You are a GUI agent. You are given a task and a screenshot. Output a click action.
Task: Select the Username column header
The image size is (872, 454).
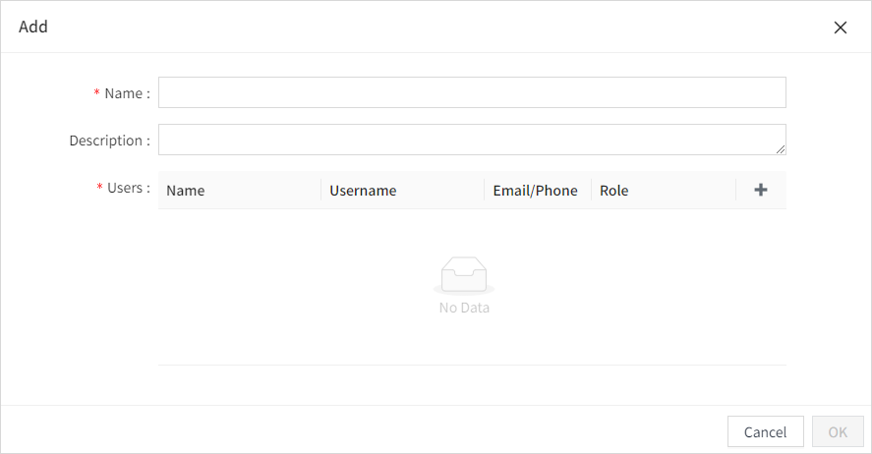tap(363, 191)
